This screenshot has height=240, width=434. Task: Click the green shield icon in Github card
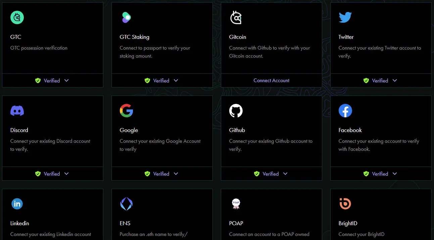[257, 174]
